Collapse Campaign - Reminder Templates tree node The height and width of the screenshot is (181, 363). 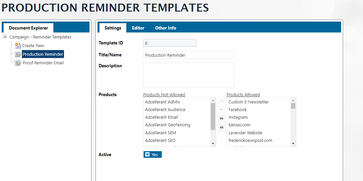pos(5,37)
